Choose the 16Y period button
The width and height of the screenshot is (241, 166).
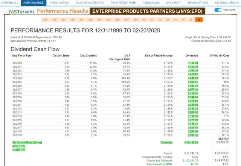click(x=81, y=20)
